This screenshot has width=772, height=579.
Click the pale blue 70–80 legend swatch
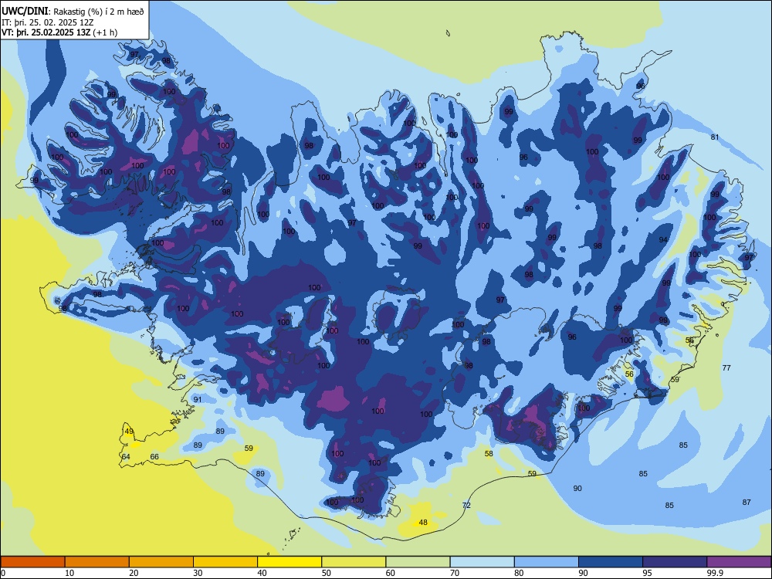coord(482,562)
